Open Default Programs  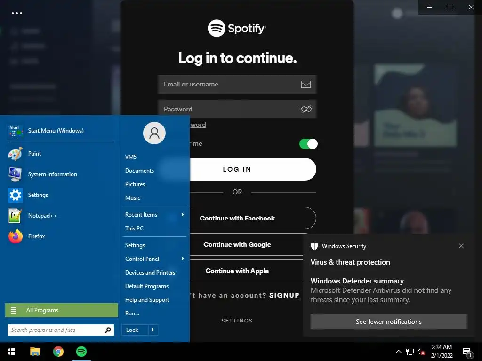147,286
